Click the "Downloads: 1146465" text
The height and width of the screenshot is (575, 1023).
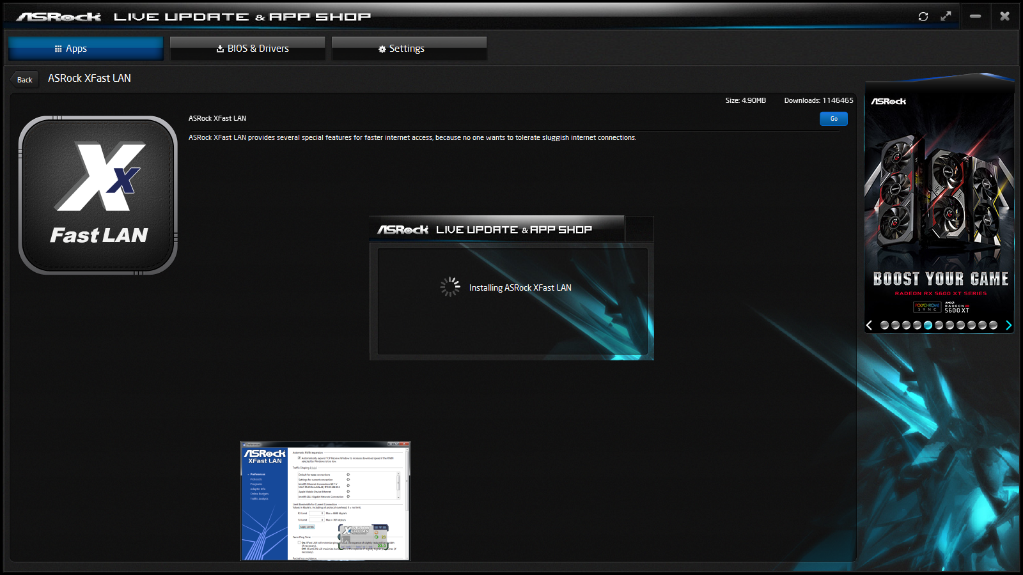pyautogui.click(x=819, y=100)
